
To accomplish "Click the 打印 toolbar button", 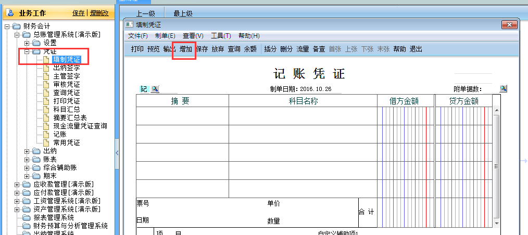I will pos(137,49).
